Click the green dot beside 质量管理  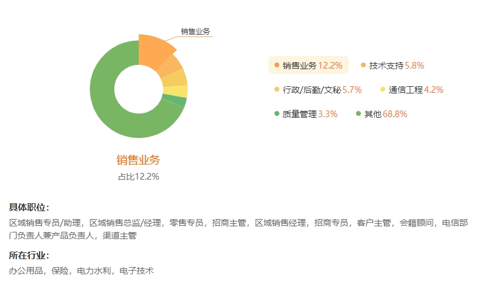tap(277, 113)
